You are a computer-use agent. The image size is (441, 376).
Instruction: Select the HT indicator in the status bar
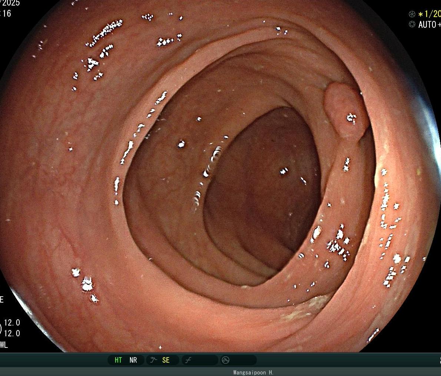coord(118,360)
